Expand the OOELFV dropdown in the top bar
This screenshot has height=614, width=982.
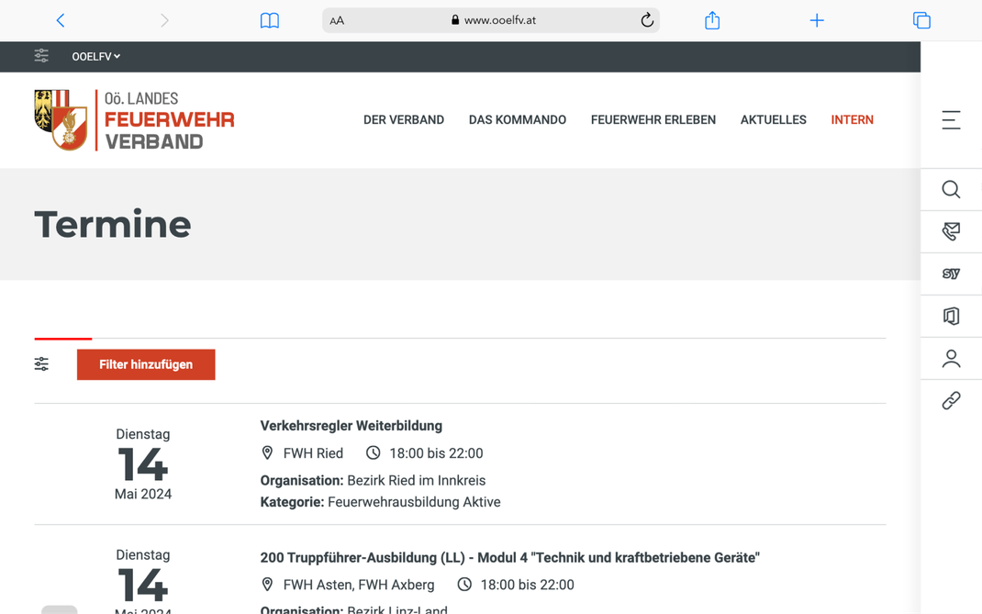(95, 56)
